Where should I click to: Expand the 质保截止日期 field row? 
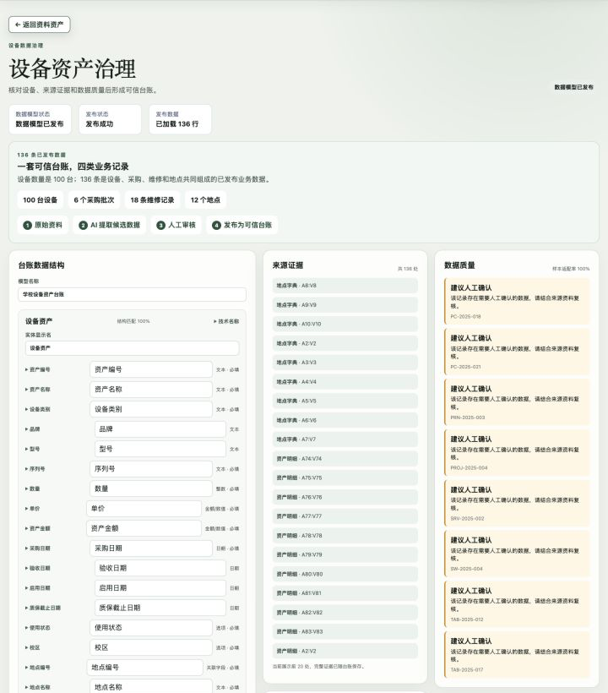[43, 608]
